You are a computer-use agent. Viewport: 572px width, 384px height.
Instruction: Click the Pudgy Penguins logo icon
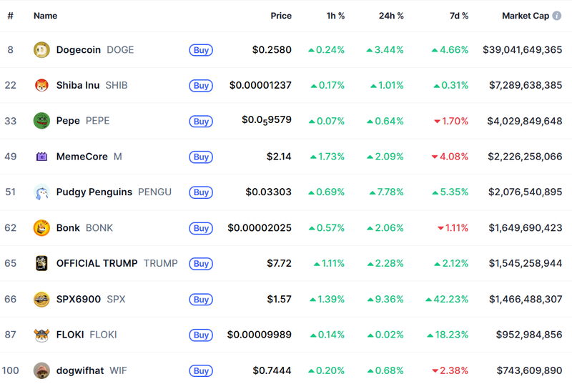coord(41,192)
